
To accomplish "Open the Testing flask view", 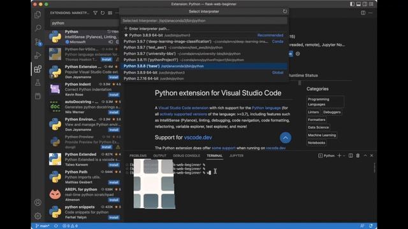I will pyautogui.click(x=38, y=83).
